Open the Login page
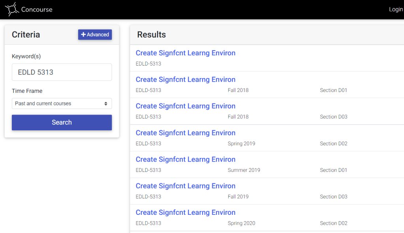 (396, 9)
